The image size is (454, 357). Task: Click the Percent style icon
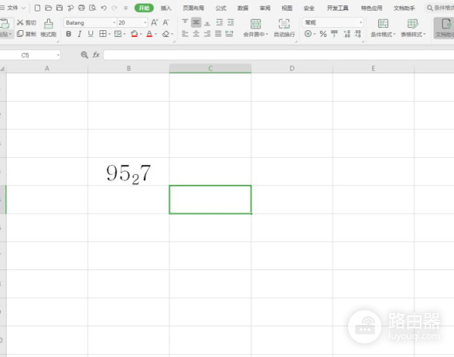[x=323, y=34]
